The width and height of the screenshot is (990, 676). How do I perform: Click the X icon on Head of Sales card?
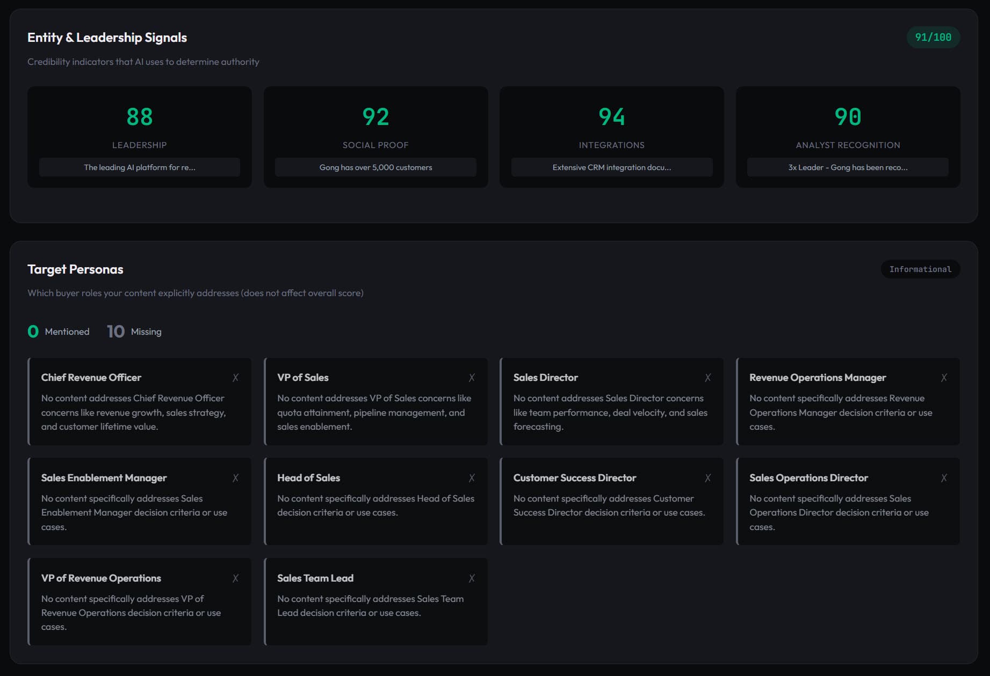pyautogui.click(x=472, y=478)
